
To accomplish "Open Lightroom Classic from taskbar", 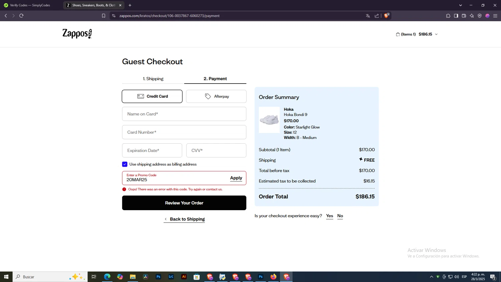I will pyautogui.click(x=171, y=277).
